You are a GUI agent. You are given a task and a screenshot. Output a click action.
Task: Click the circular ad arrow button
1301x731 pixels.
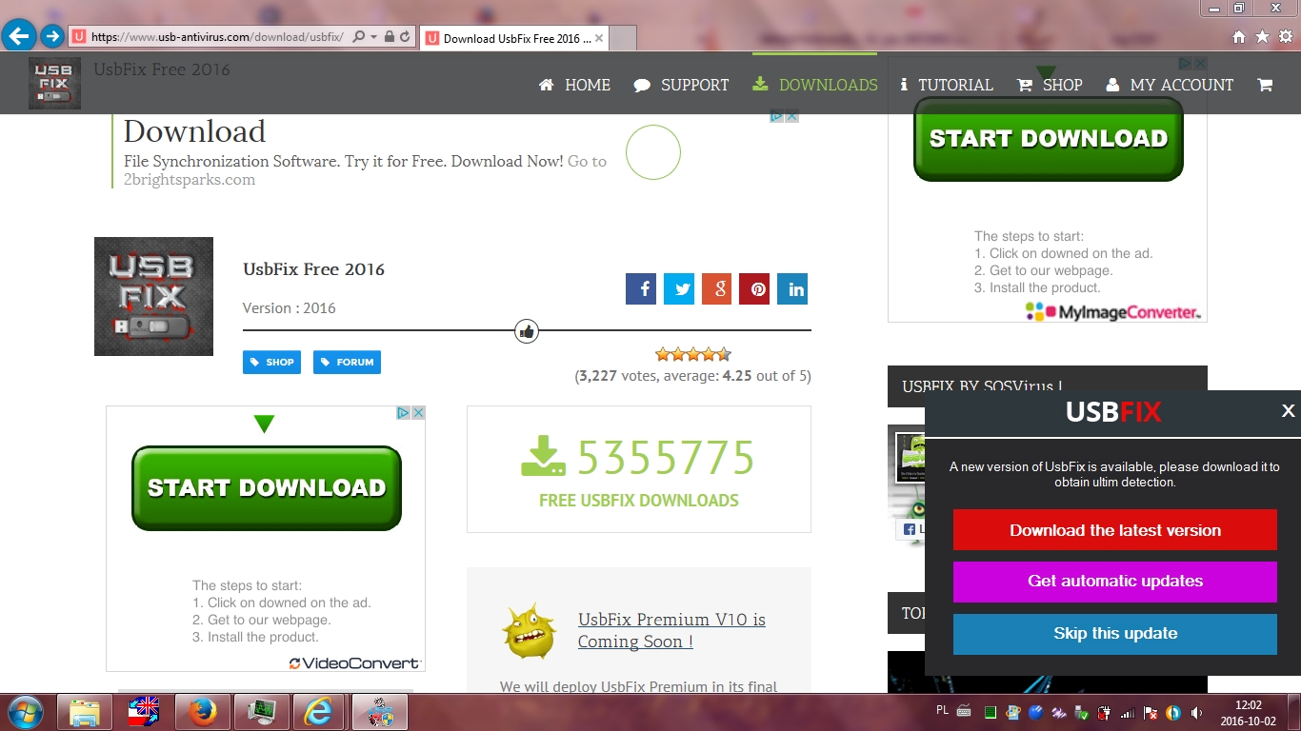coord(653,152)
